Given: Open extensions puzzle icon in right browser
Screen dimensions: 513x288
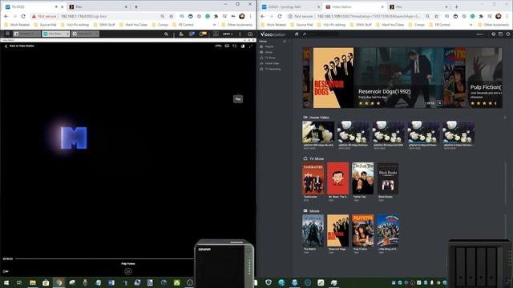Looking at the screenshot, I should pyautogui.click(x=481, y=16).
